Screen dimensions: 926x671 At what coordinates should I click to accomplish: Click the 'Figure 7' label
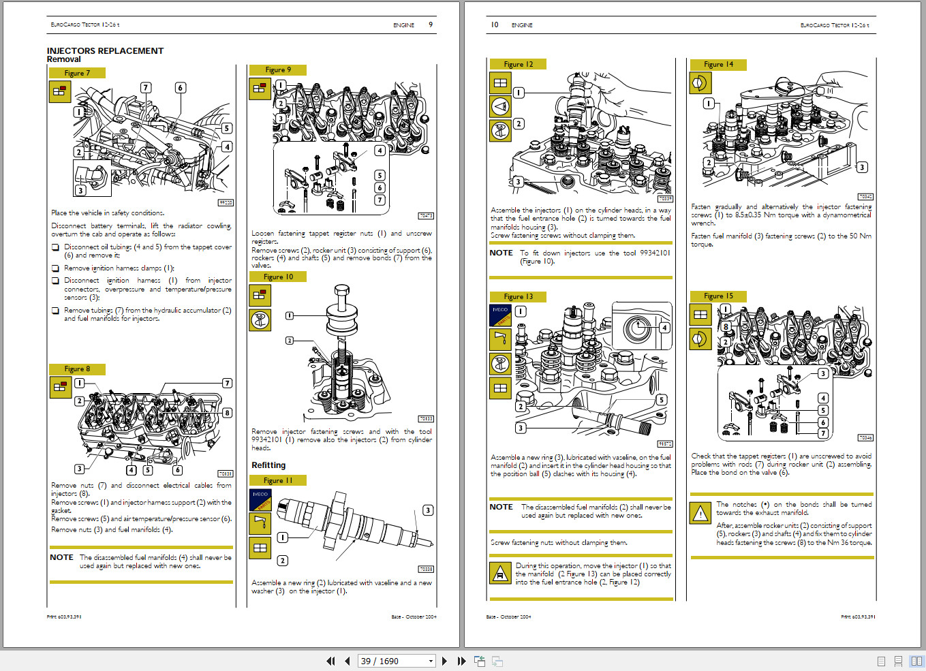[x=77, y=73]
